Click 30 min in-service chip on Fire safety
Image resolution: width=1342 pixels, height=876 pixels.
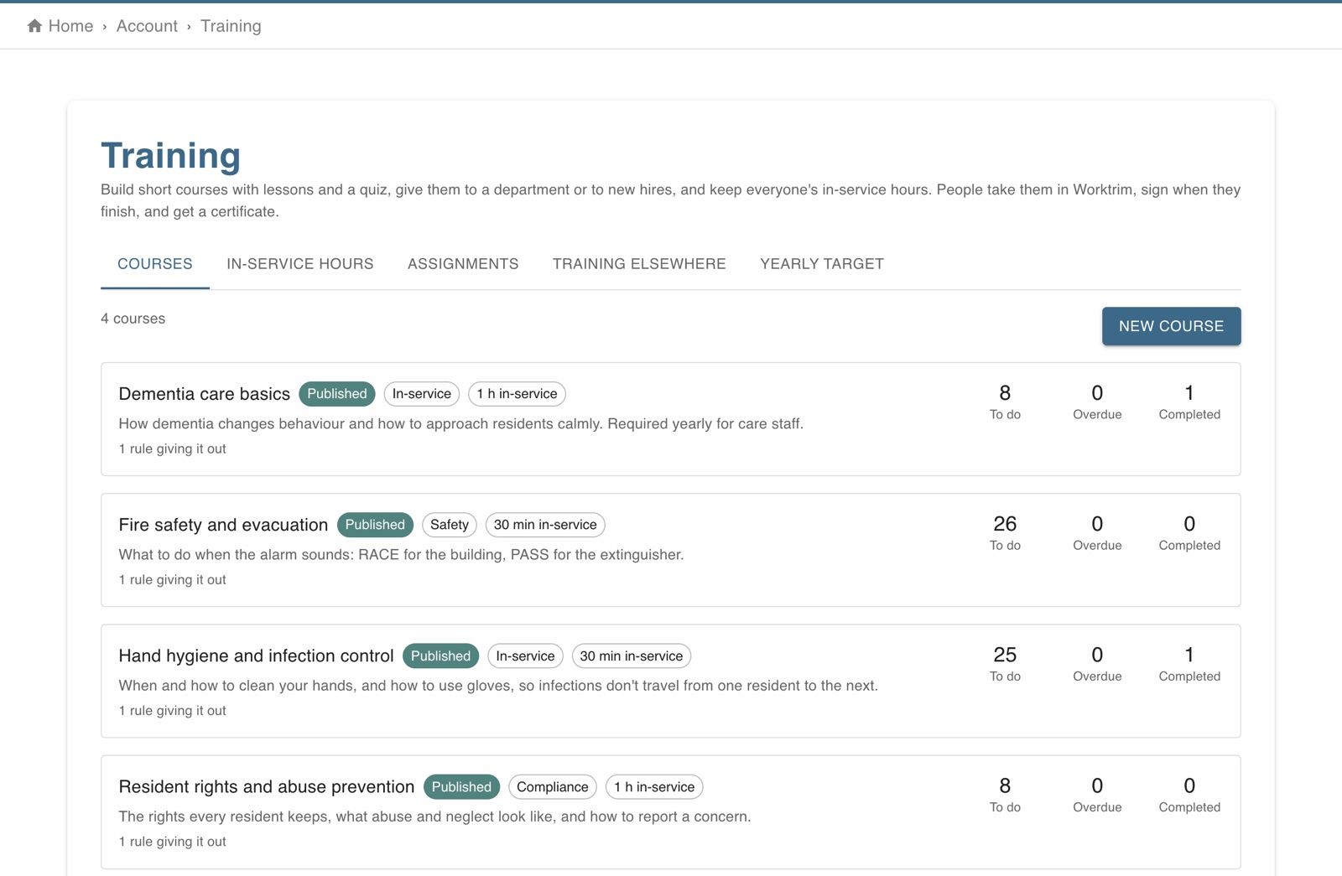pos(545,525)
